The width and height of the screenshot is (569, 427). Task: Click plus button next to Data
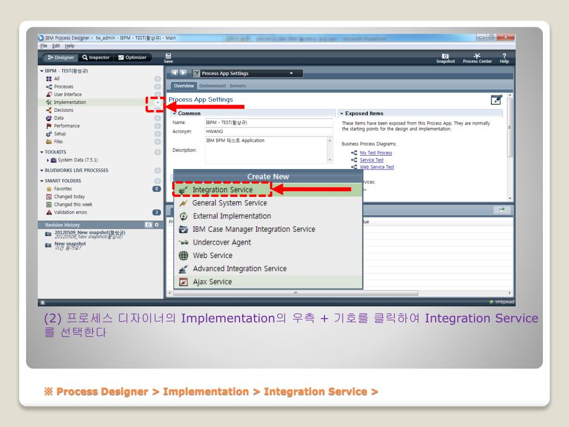coord(157,118)
